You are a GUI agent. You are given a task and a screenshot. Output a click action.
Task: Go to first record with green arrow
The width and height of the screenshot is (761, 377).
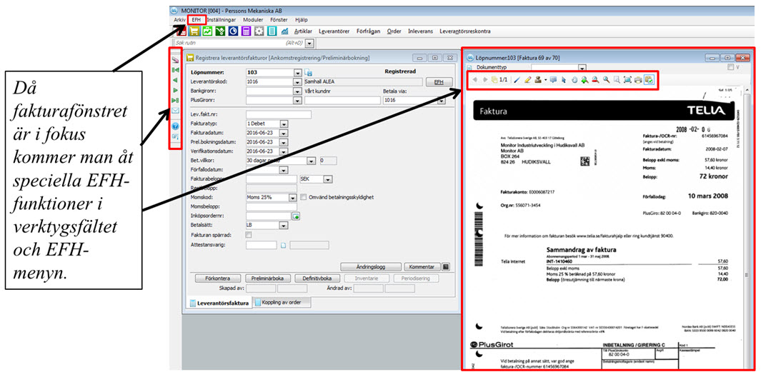pyautogui.click(x=175, y=71)
